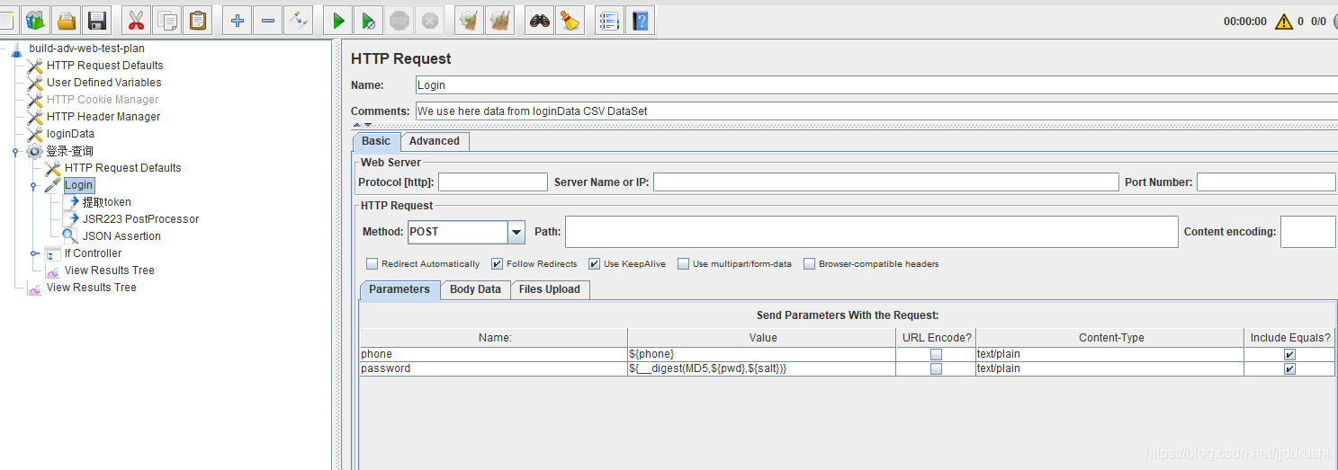Viewport: 1338px width, 470px height.
Task: Collapse all tree nodes with minus icon
Action: pyautogui.click(x=267, y=20)
